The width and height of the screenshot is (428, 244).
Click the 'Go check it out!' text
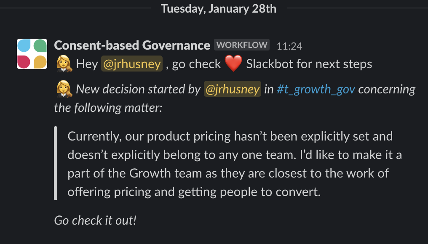(x=95, y=220)
